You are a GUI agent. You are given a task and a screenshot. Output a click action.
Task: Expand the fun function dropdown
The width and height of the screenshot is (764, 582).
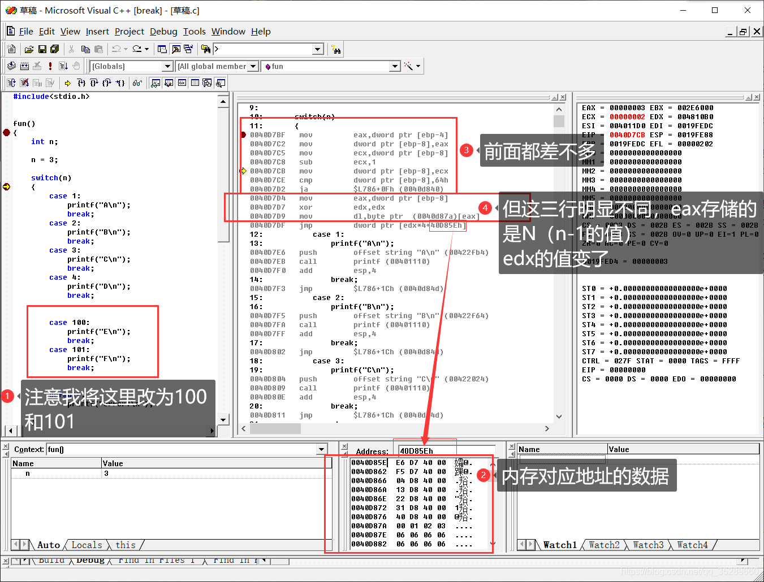tap(395, 66)
